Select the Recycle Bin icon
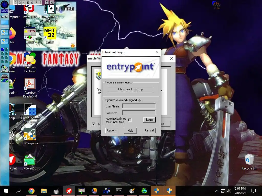The image size is (262, 196). coord(249,162)
